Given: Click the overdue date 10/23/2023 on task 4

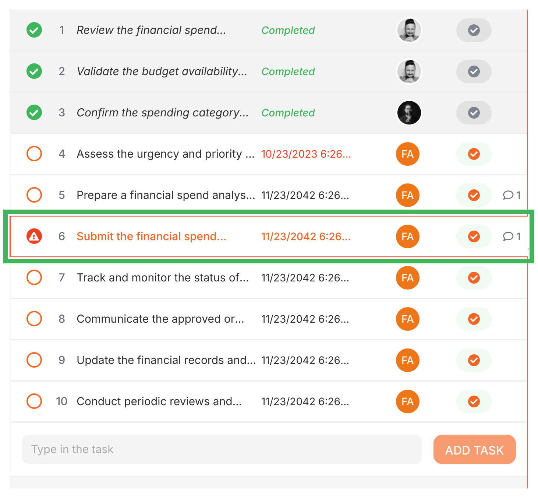Looking at the screenshot, I should (x=306, y=154).
